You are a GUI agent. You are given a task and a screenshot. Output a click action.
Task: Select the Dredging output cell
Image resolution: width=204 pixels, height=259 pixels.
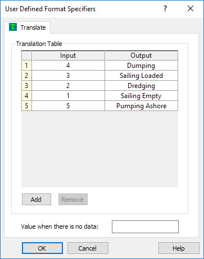(141, 86)
